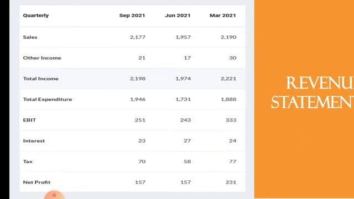354x199 pixels.
Task: Click the Mar 2021 total income value 2,221
Action: coord(228,78)
